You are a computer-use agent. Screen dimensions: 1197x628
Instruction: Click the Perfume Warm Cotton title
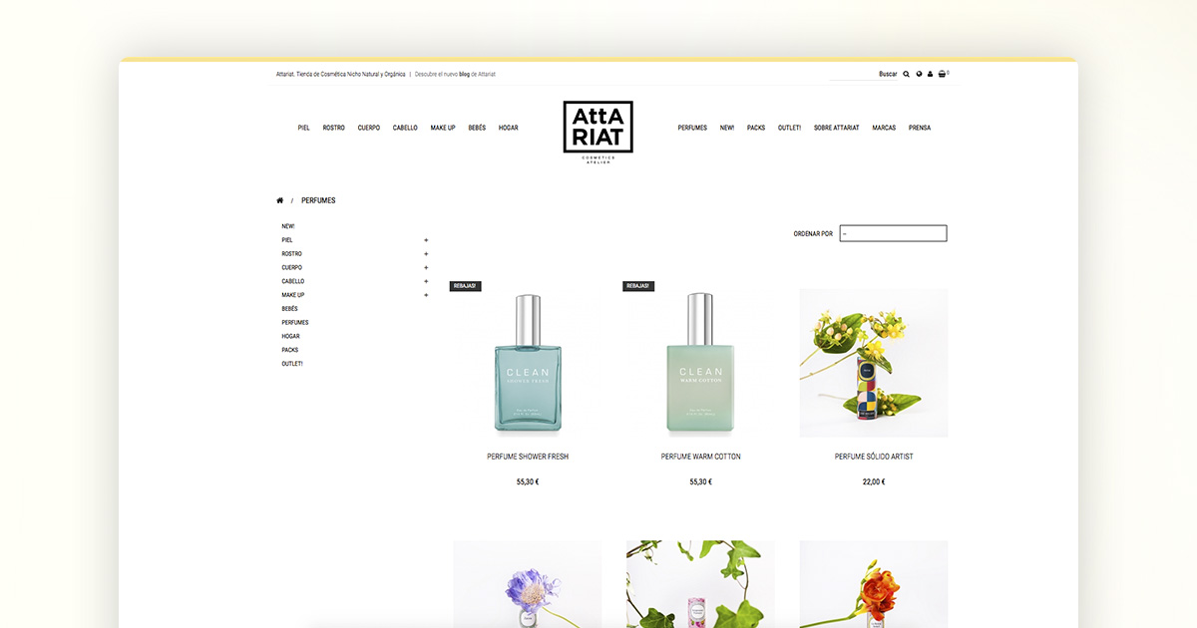(x=700, y=457)
